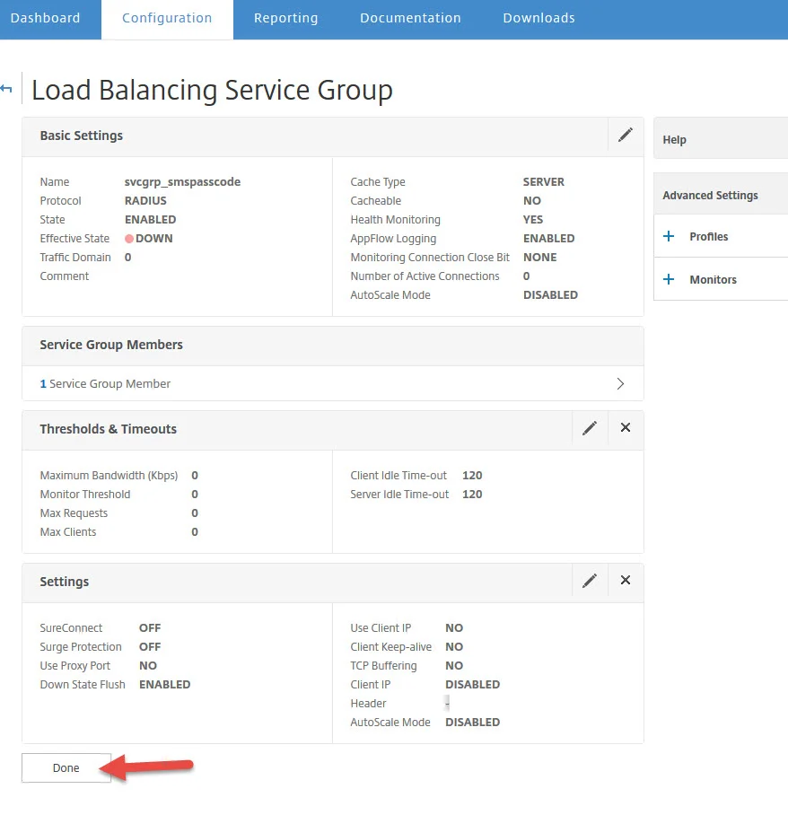
Task: Click the Client Keep-alive NO value
Action: click(454, 646)
